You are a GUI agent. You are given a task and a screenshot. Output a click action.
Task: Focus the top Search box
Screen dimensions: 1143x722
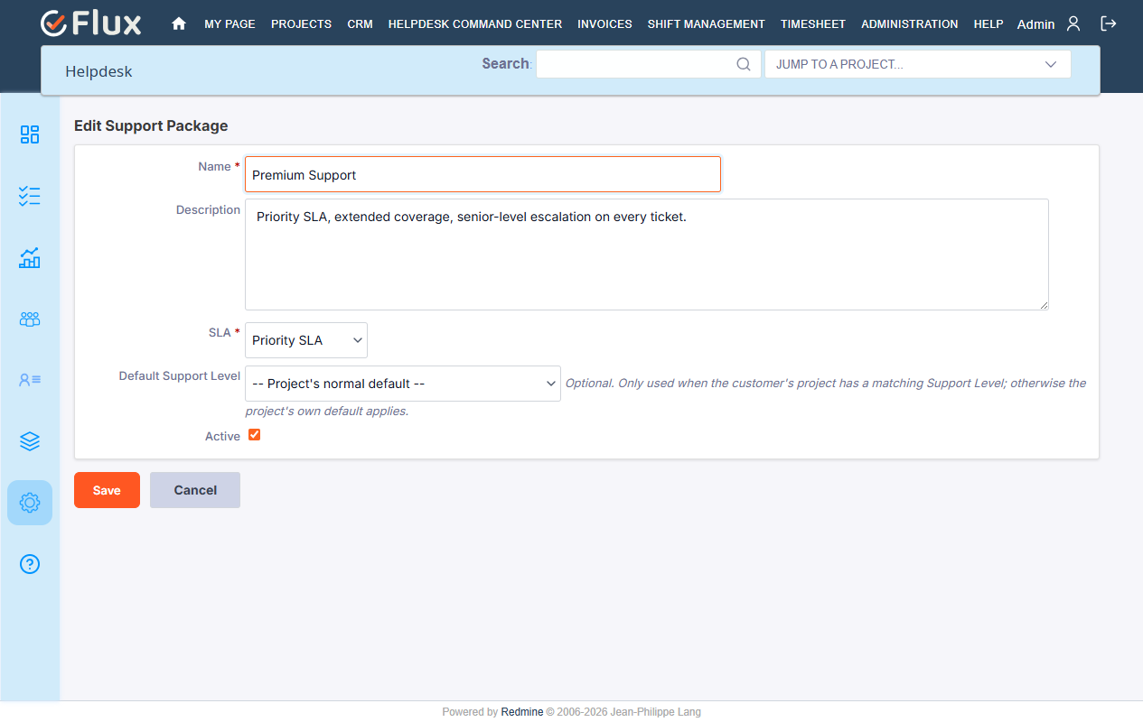(x=649, y=64)
